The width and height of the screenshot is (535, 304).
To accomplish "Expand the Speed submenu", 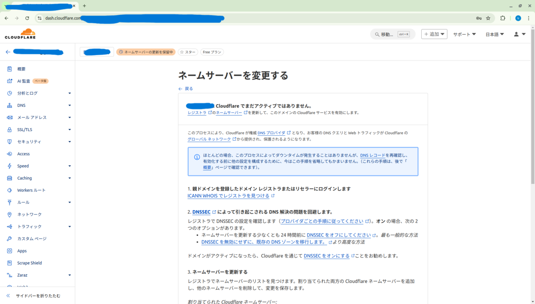I will pyautogui.click(x=70, y=166).
